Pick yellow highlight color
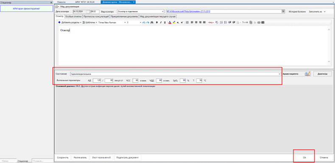335x163 pixels. [174, 22]
